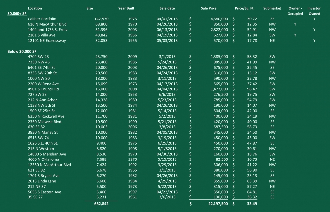Image resolution: width=330 pixels, height=212 pixels.
Task: Select the 6401 SE 74th St cell
Action: point(42,68)
